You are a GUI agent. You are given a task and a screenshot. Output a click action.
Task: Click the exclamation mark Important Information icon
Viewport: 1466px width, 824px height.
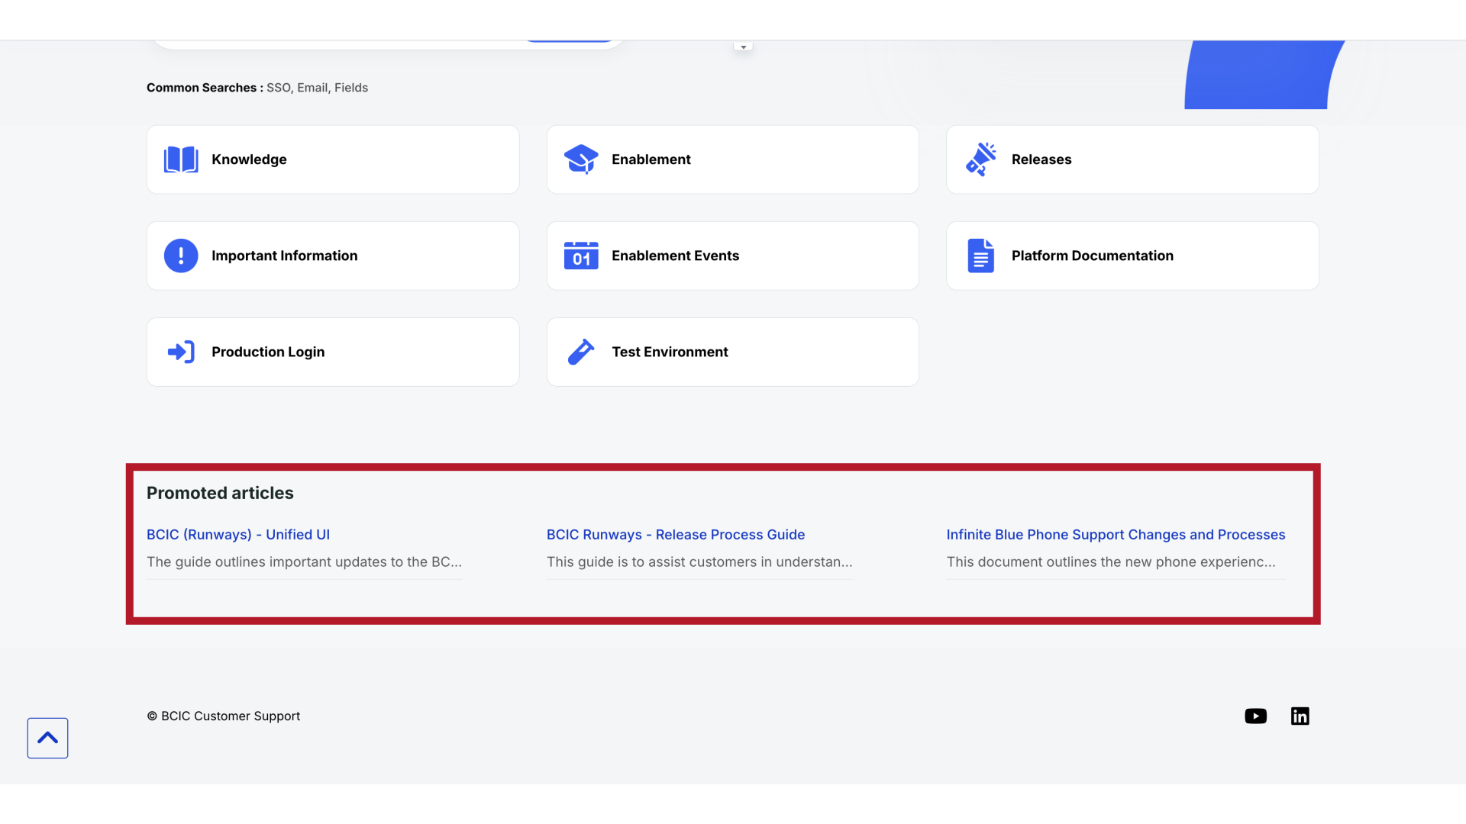181,256
